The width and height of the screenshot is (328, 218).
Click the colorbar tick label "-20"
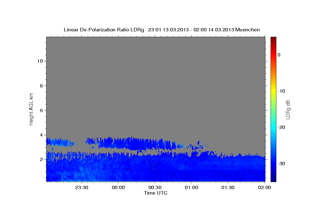[281, 127]
